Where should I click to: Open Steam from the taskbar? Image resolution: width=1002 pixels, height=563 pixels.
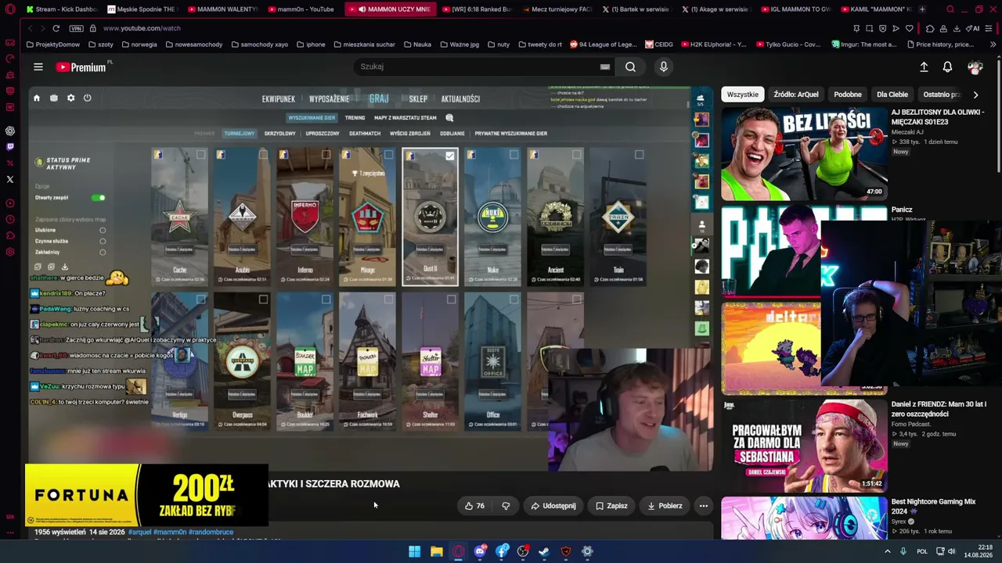click(x=543, y=551)
